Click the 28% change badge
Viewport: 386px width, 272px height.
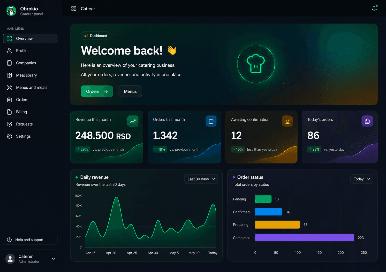pos(82,149)
